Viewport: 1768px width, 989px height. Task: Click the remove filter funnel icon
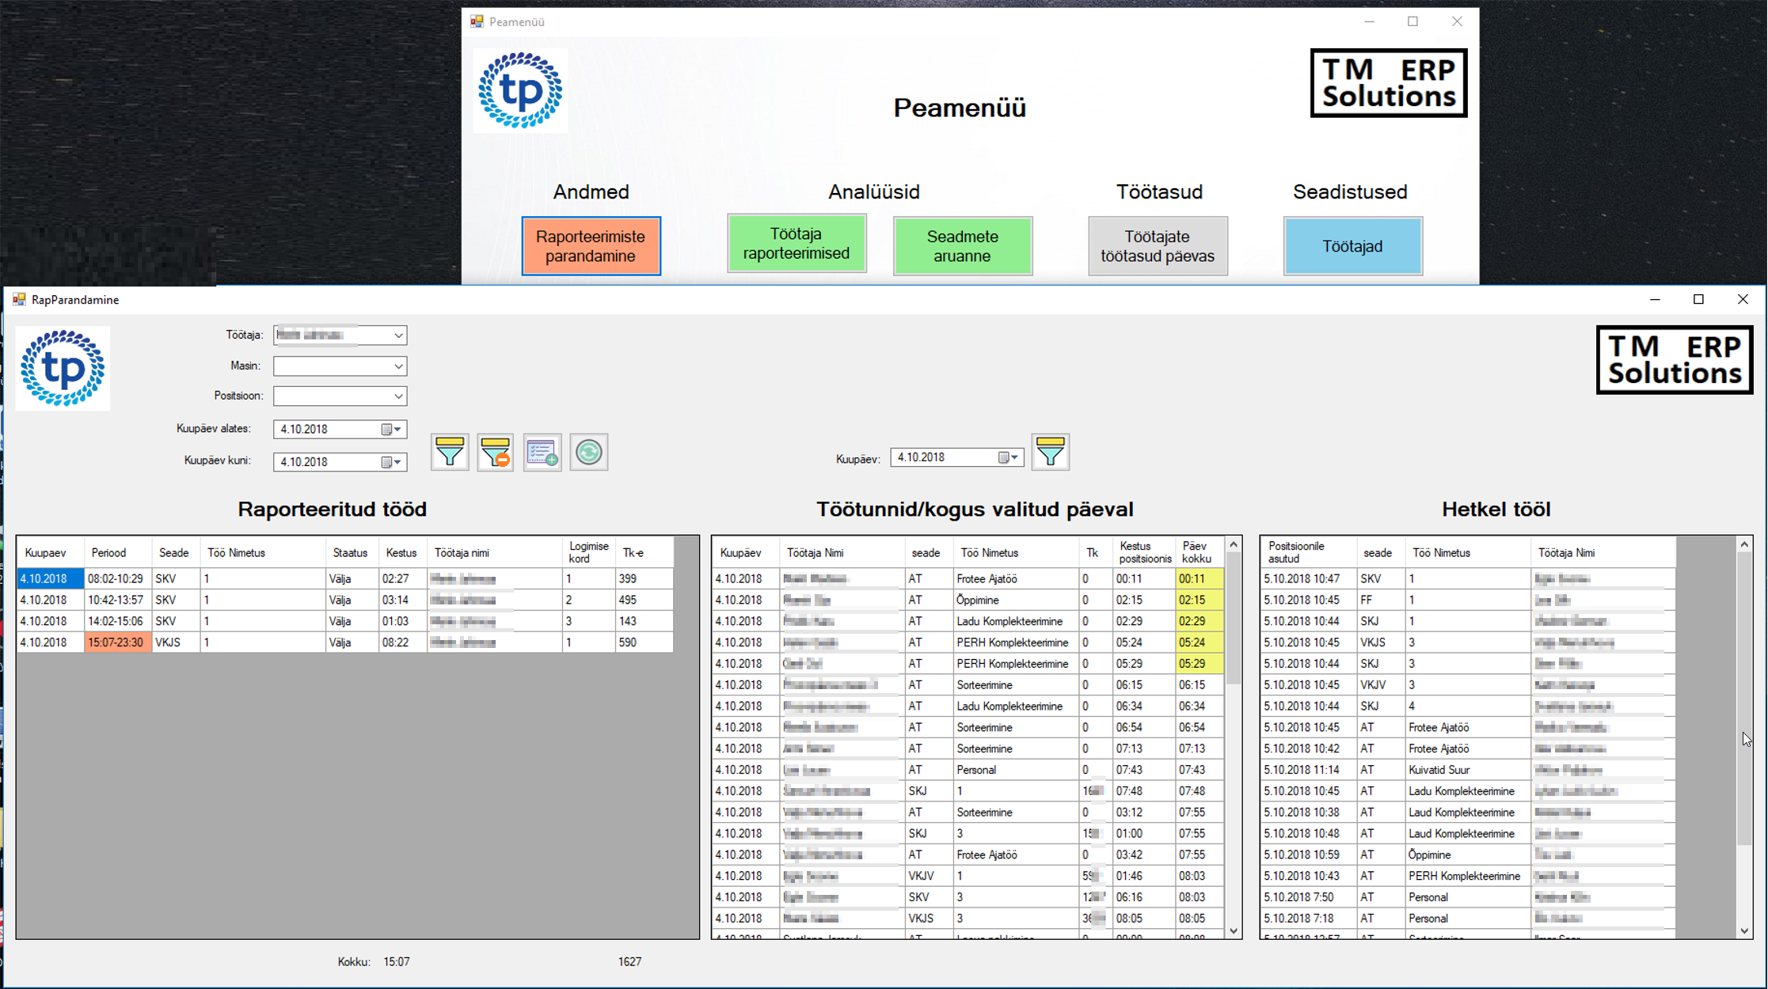point(496,453)
